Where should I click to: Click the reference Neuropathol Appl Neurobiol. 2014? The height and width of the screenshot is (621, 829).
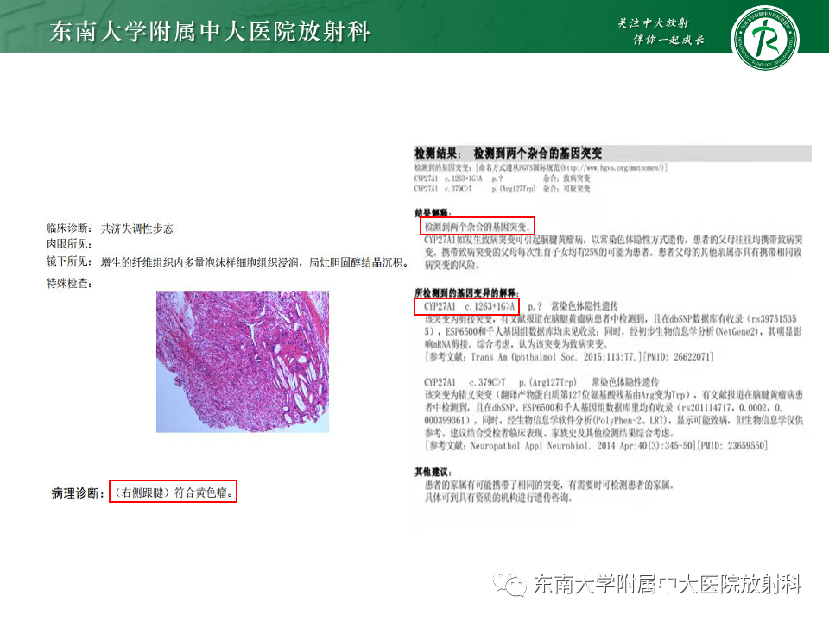click(x=562, y=446)
